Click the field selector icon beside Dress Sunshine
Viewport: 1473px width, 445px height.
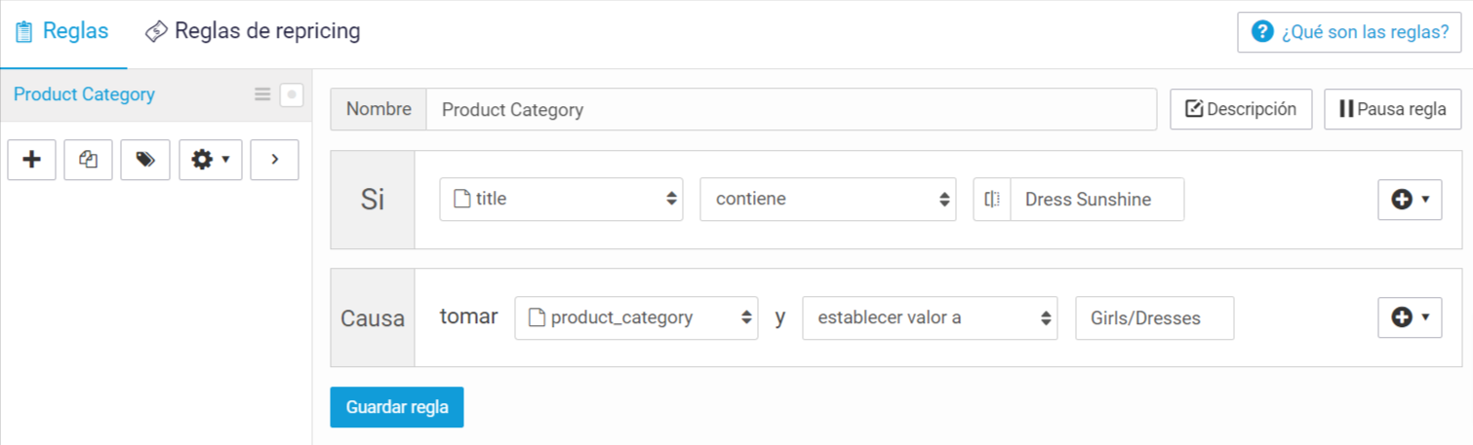coord(992,199)
